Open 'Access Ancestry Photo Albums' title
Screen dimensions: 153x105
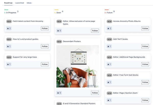(x=127, y=21)
